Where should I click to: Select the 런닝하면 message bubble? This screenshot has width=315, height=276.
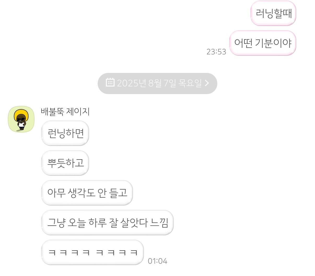[x=65, y=133]
